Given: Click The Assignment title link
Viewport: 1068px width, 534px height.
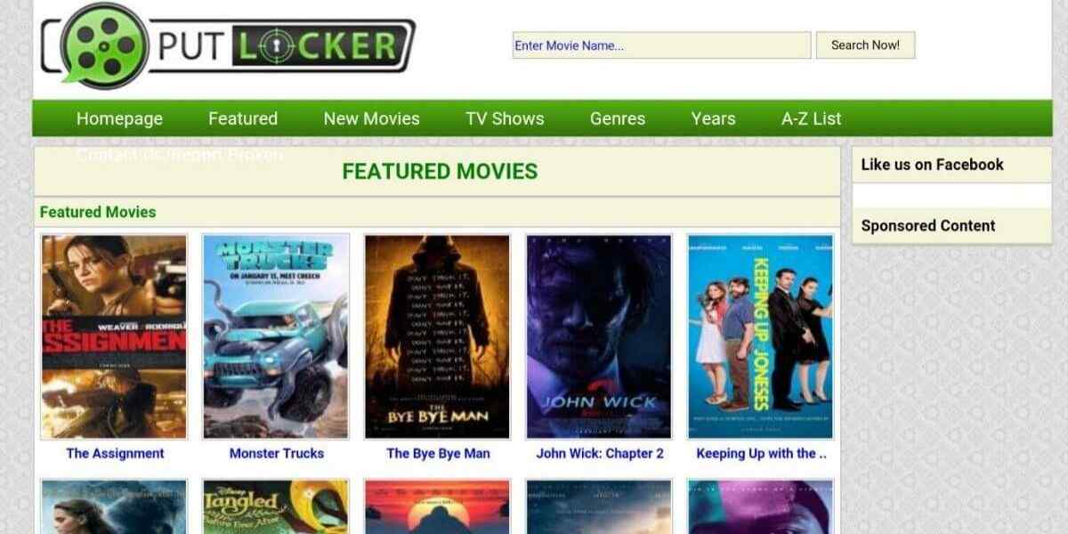Looking at the screenshot, I should pos(115,453).
